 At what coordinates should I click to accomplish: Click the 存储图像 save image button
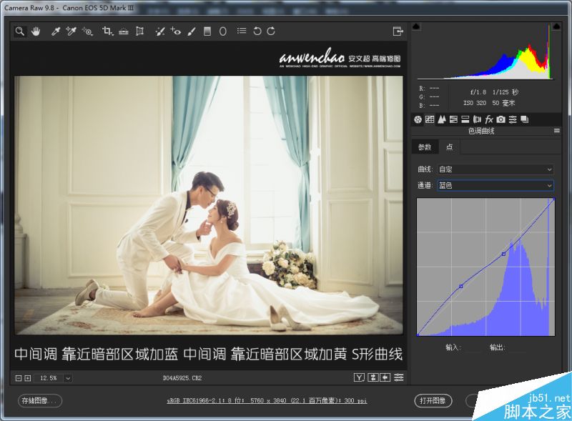(x=40, y=400)
